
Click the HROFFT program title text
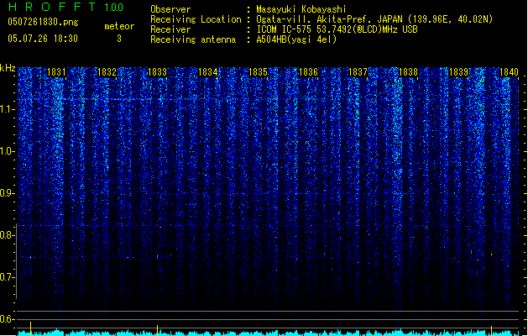click(52, 7)
